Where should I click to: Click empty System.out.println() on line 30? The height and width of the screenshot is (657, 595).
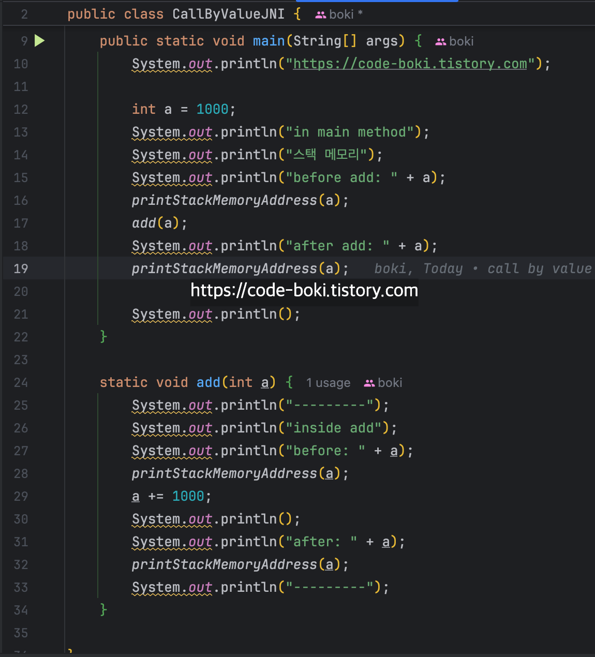coord(216,519)
